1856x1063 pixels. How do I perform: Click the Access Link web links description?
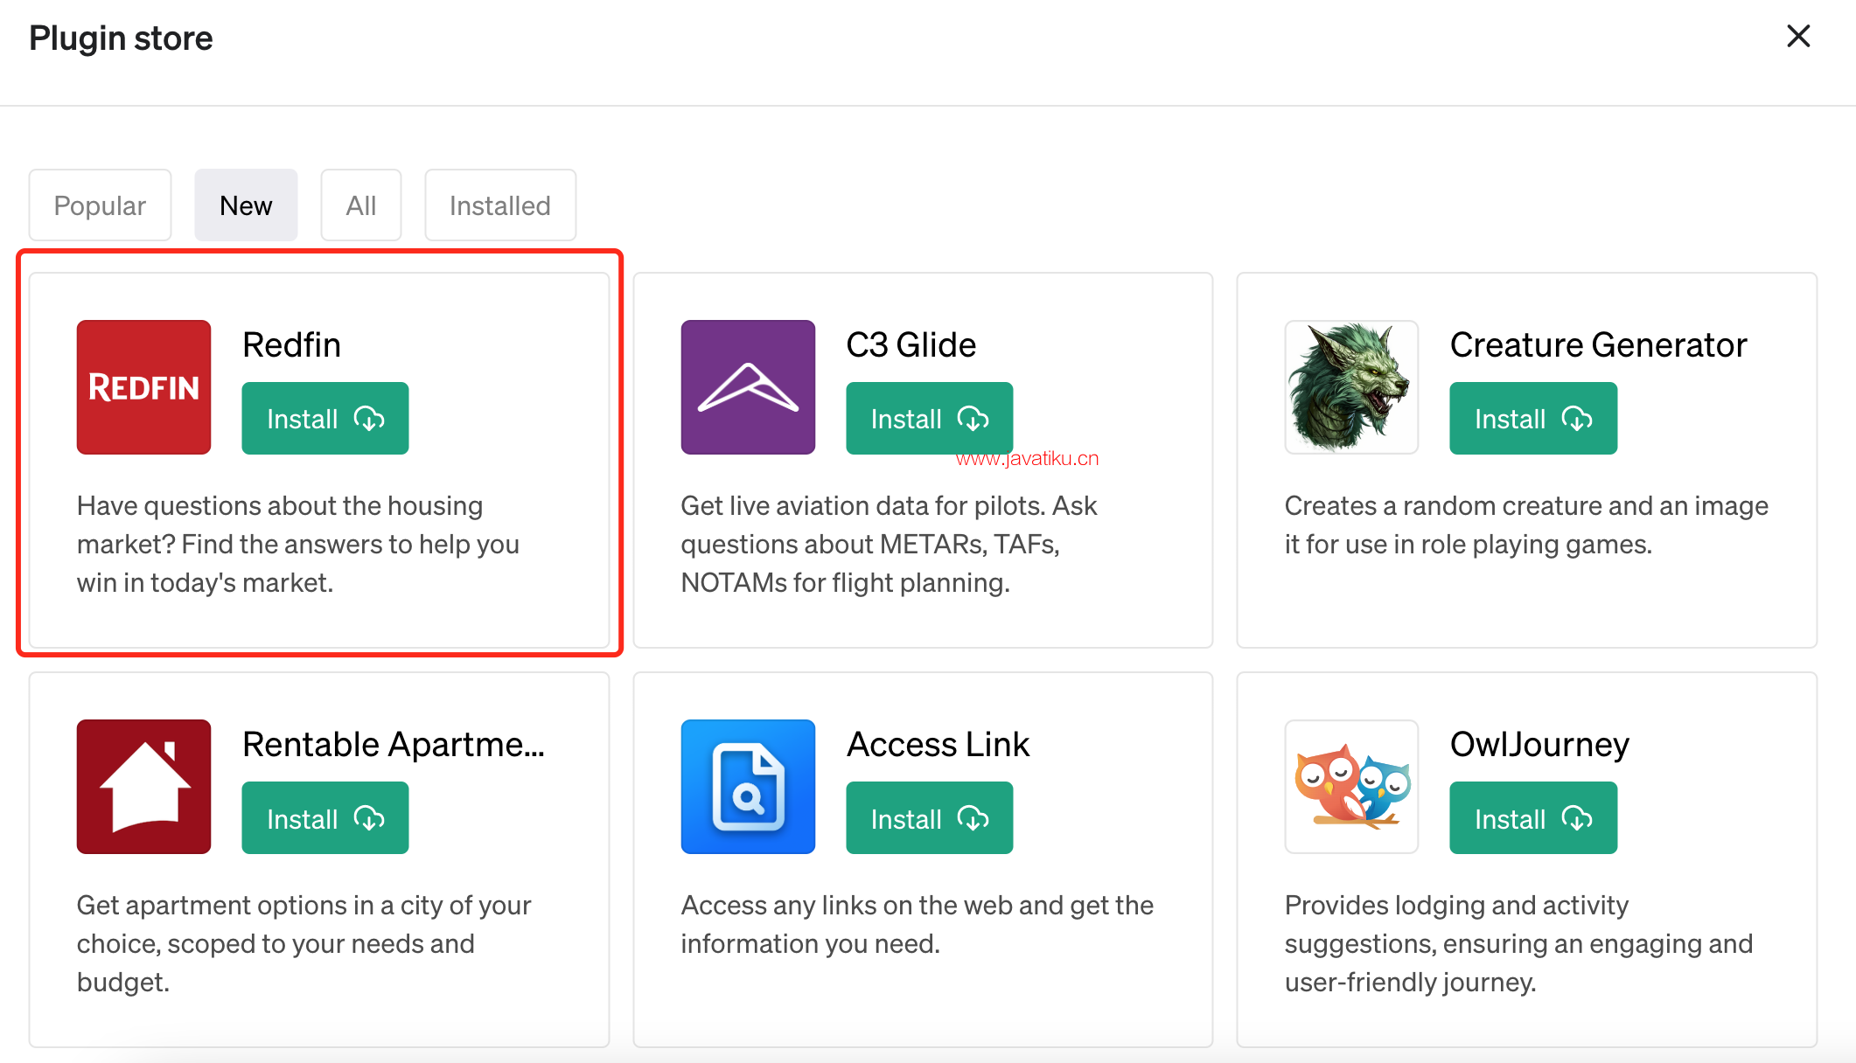pyautogui.click(x=918, y=924)
